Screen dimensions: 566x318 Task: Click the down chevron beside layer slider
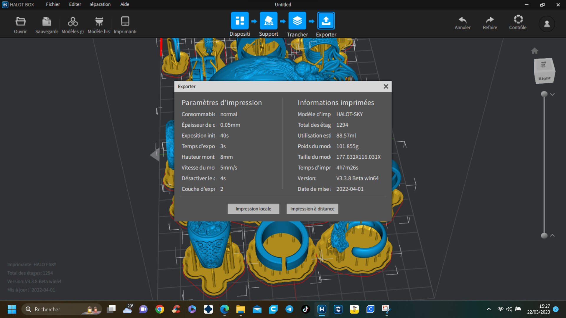(552, 94)
